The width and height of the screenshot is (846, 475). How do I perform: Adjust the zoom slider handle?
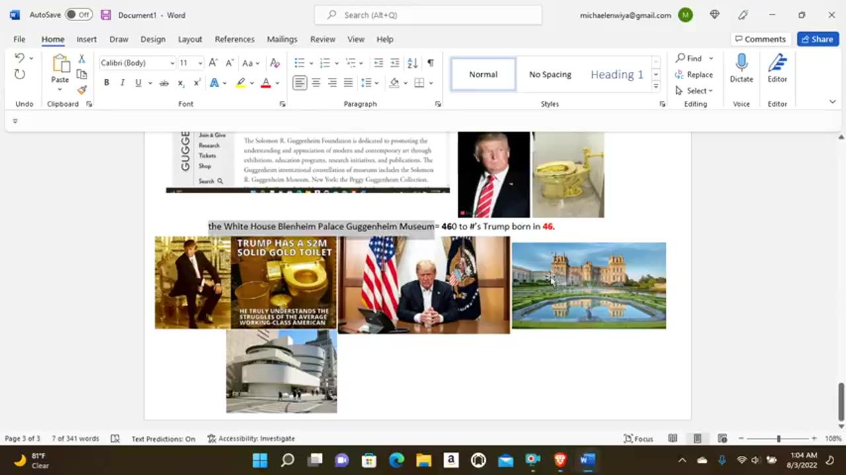tap(778, 439)
